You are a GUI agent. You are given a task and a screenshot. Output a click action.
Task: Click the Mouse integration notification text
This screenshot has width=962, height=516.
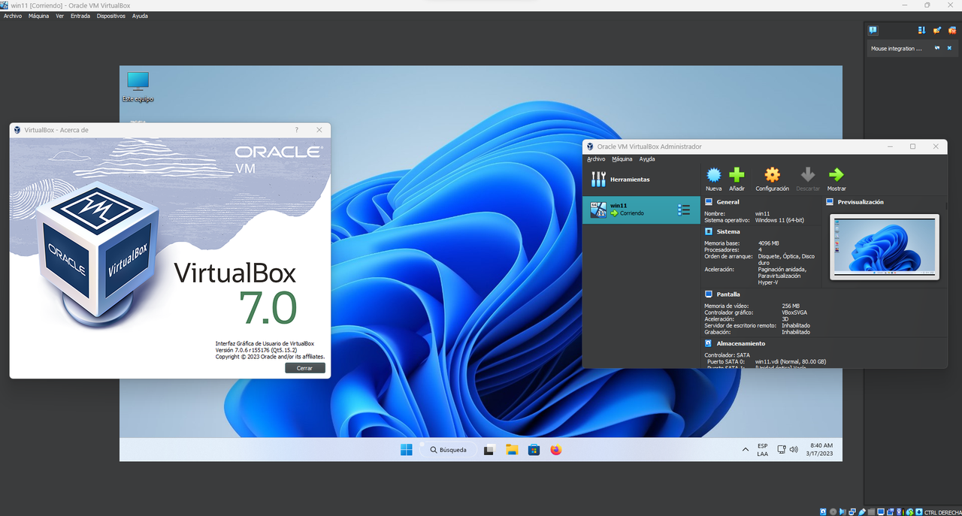[897, 49]
